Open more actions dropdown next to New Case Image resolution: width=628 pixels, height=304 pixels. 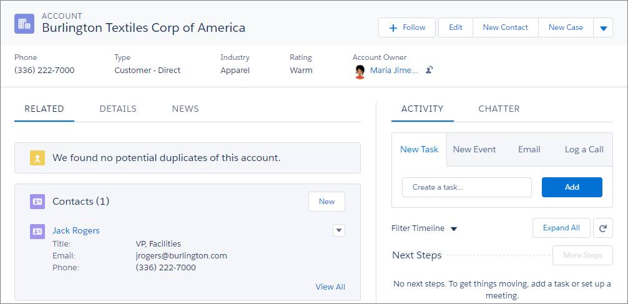pos(604,27)
